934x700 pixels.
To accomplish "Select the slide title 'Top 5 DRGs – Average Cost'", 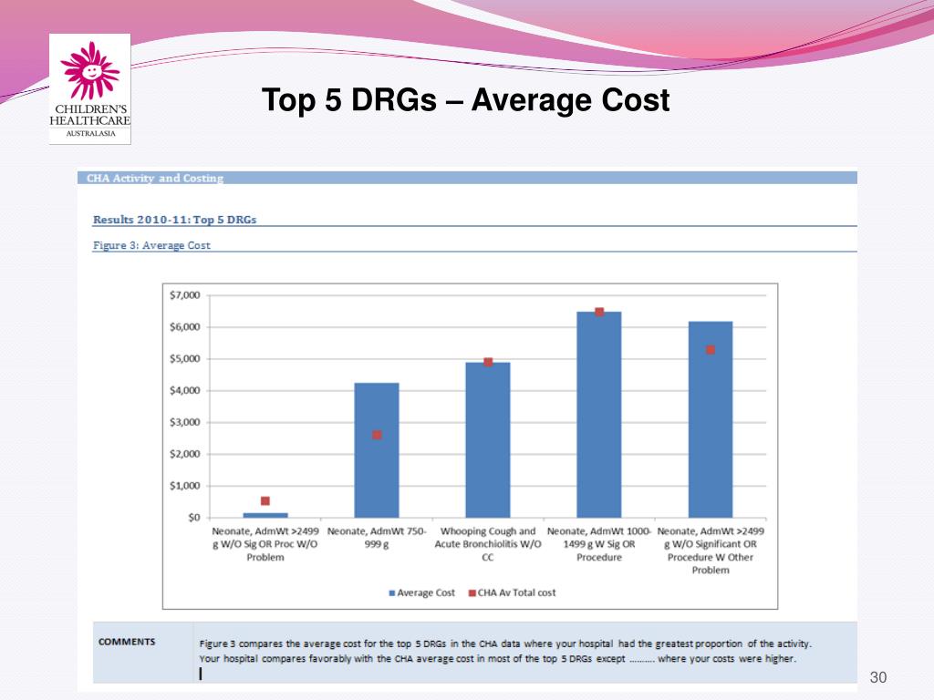I will point(466,99).
